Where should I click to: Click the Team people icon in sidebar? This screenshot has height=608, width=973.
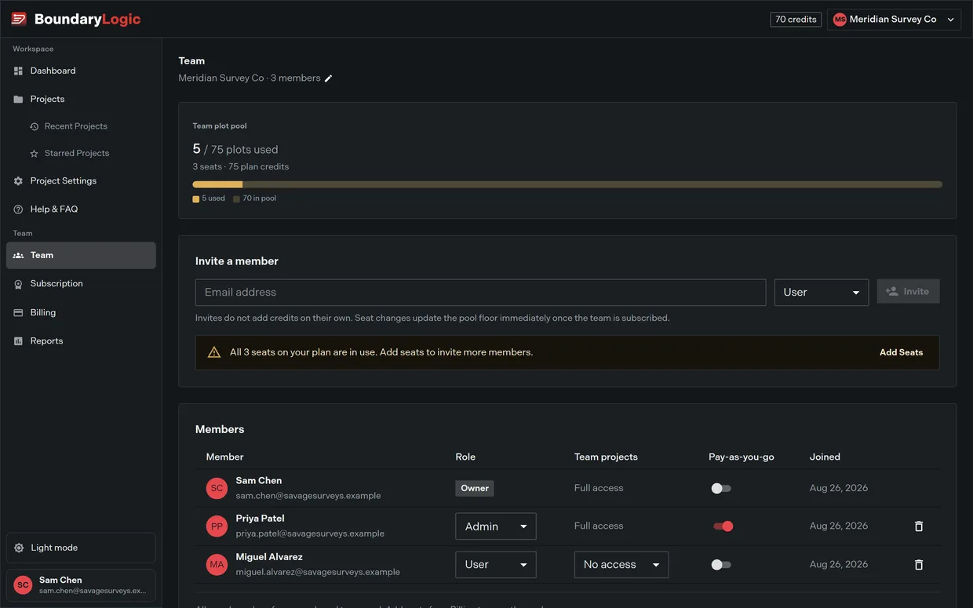point(18,256)
